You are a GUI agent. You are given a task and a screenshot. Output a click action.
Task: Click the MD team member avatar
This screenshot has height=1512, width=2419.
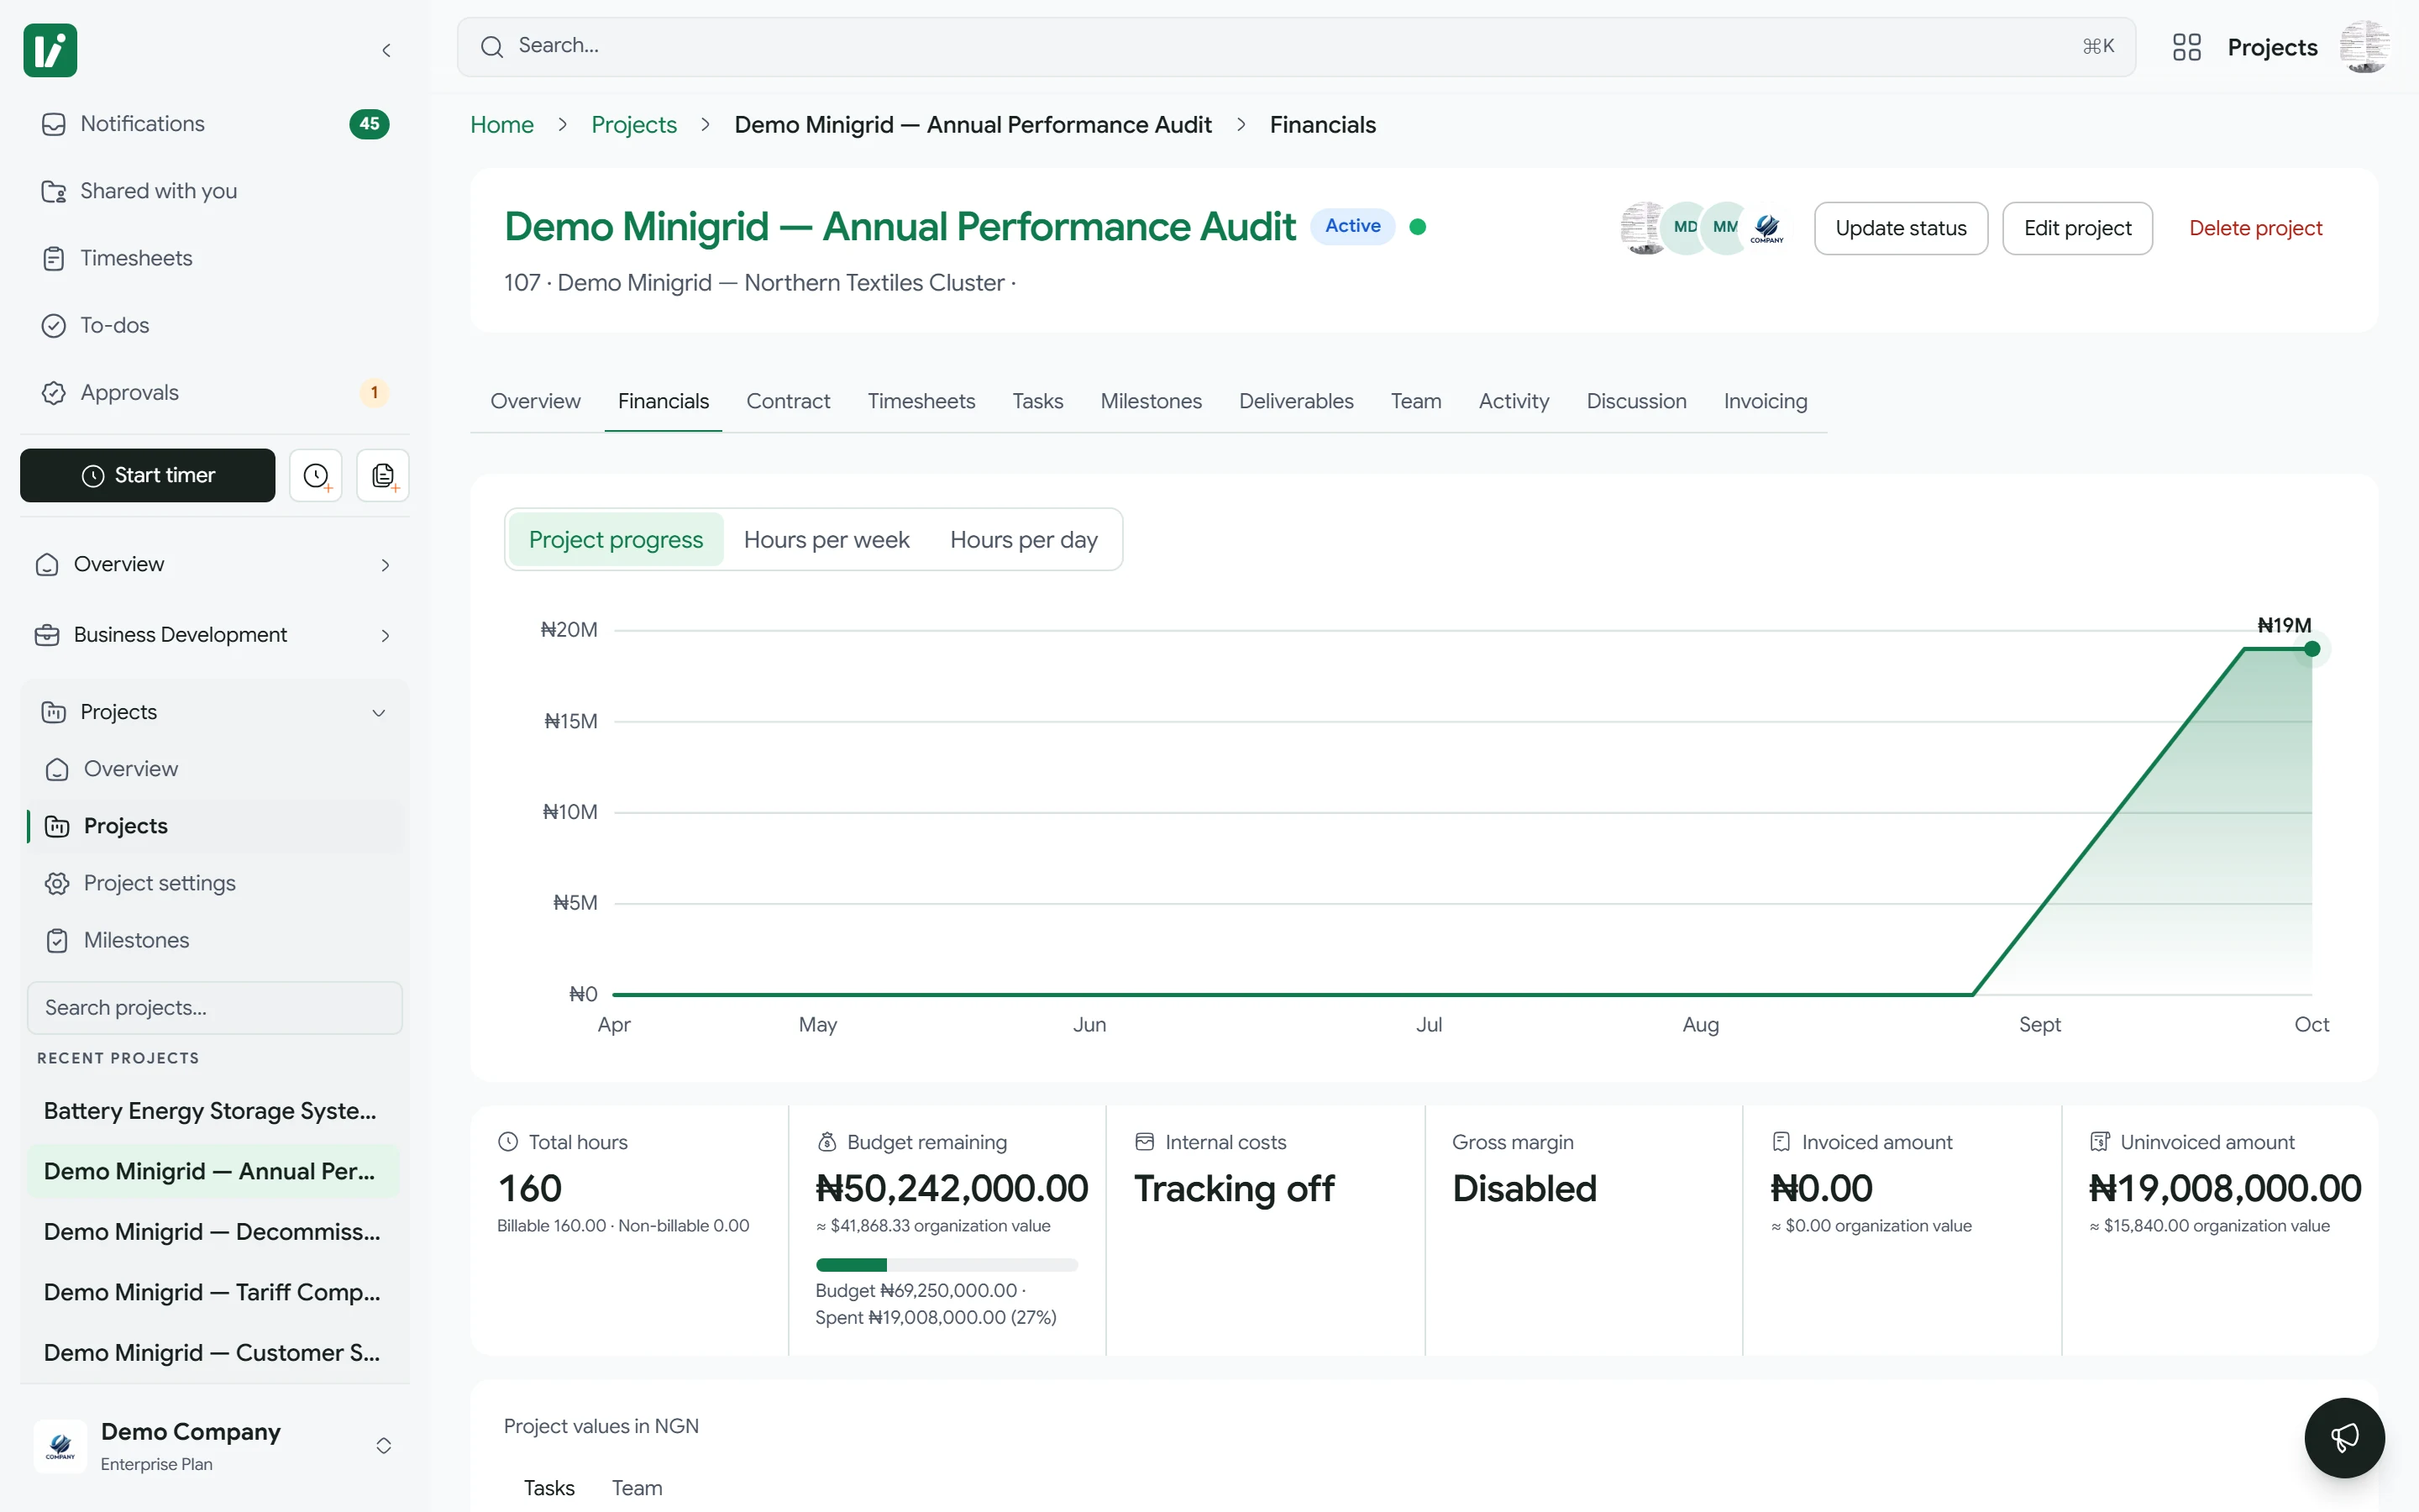(x=1685, y=228)
